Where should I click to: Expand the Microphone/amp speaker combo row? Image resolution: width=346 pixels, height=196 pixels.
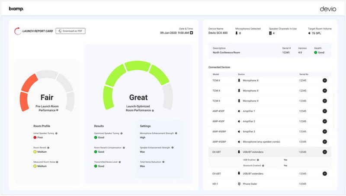325,142
